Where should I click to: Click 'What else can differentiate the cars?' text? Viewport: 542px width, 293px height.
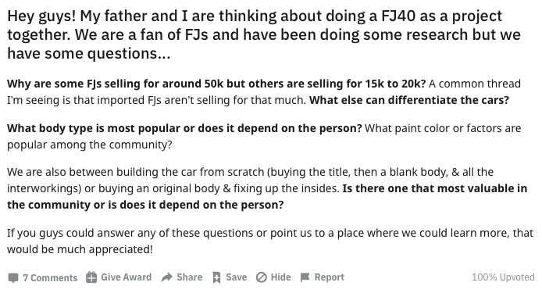click(x=409, y=100)
